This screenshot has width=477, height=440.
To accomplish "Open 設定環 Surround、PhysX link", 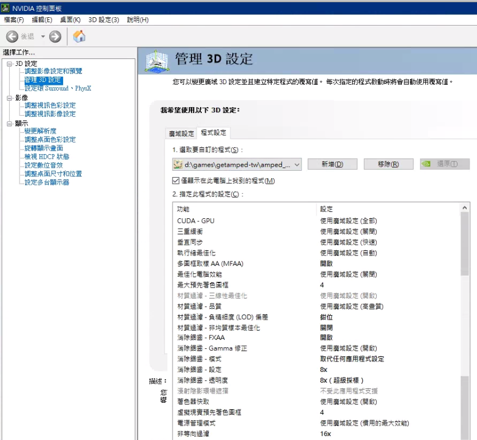I will pyautogui.click(x=58, y=88).
